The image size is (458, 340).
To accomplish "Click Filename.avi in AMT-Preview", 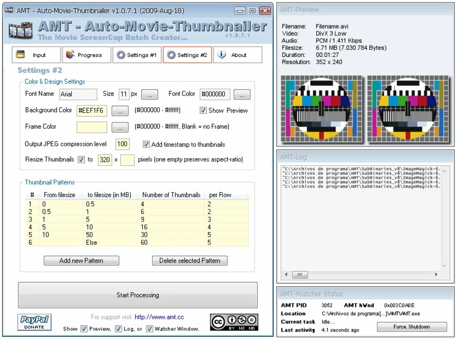I will point(332,26).
